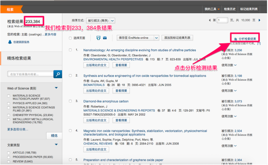
Task: Select checkbox for the Nanotoxicology result
Action: pyautogui.click(x=70, y=50)
